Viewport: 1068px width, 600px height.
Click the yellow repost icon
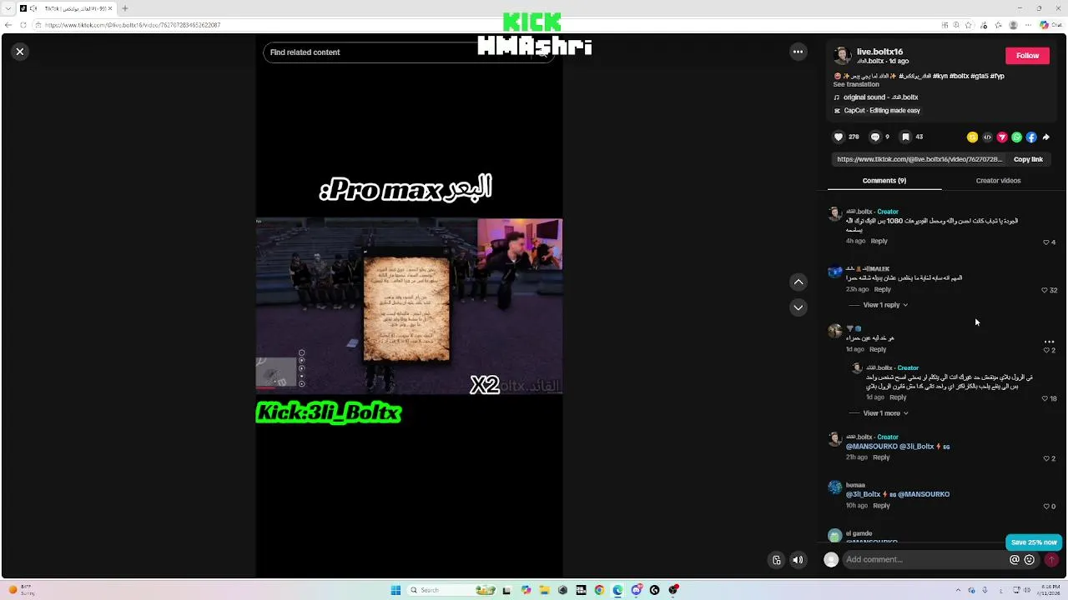pyautogui.click(x=972, y=137)
